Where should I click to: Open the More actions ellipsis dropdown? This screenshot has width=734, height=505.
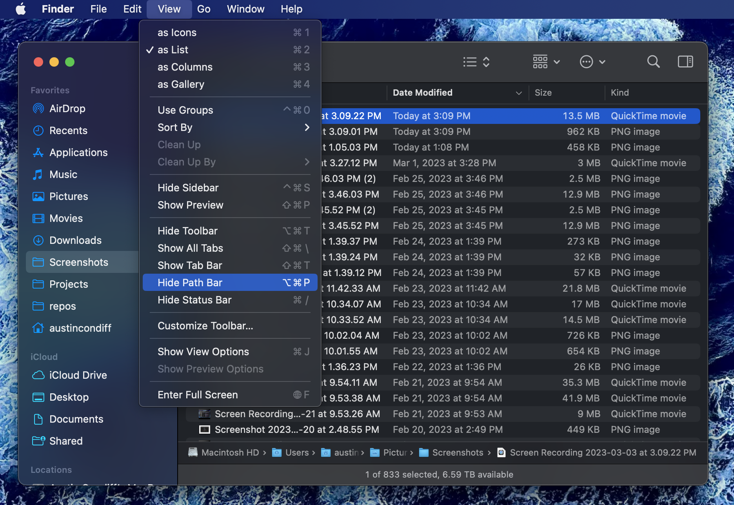(592, 62)
